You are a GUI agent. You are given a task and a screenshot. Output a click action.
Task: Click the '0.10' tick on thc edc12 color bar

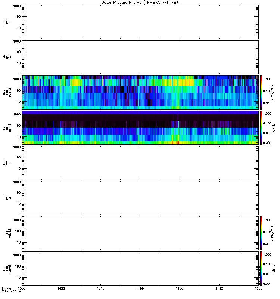[x=266, y=232]
